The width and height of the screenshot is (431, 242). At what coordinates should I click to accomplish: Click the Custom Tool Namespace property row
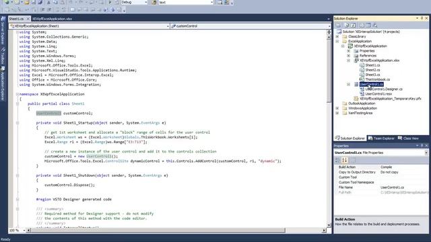click(x=381, y=182)
